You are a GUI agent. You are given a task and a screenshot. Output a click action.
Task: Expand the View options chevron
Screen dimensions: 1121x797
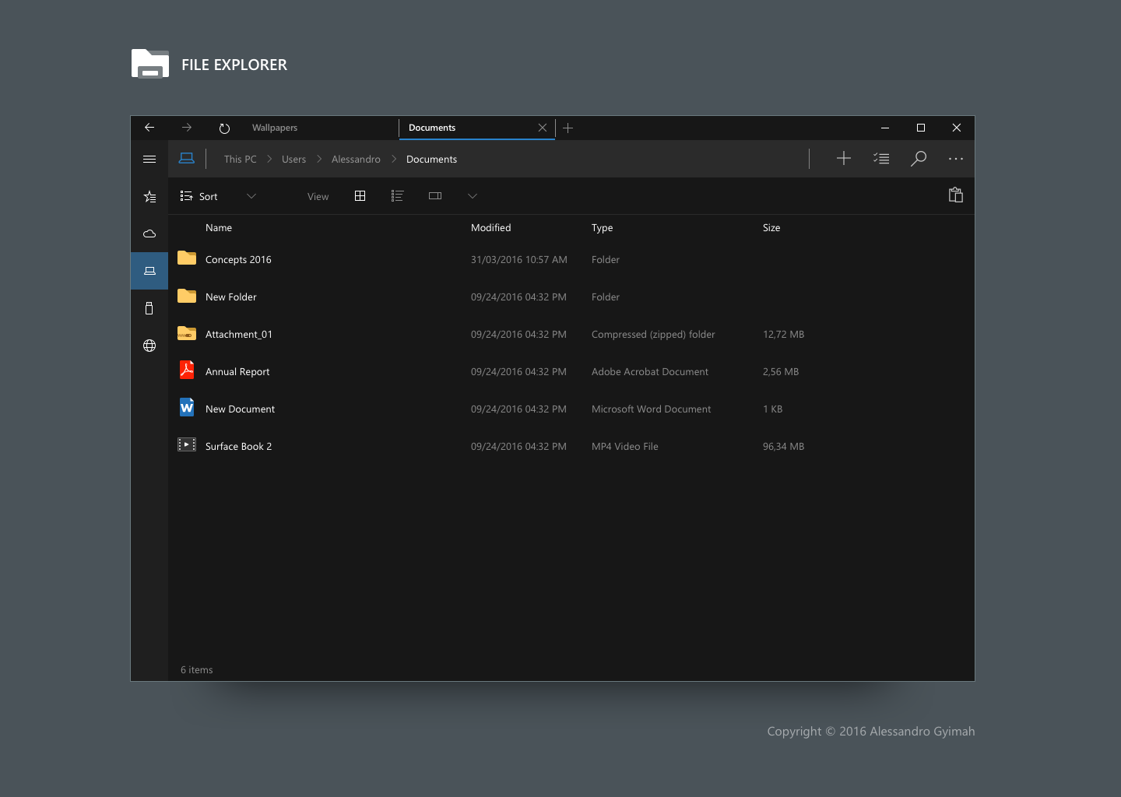point(473,196)
